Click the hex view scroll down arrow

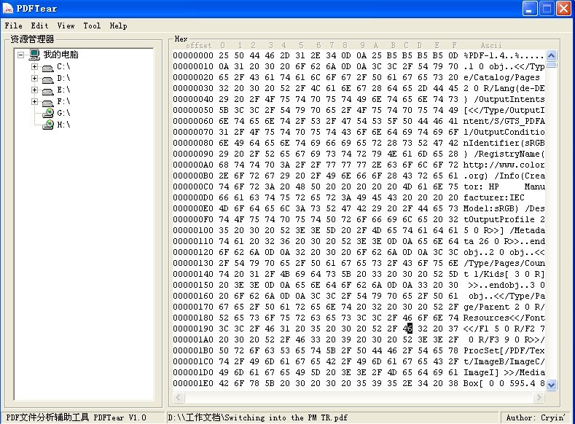(552, 385)
